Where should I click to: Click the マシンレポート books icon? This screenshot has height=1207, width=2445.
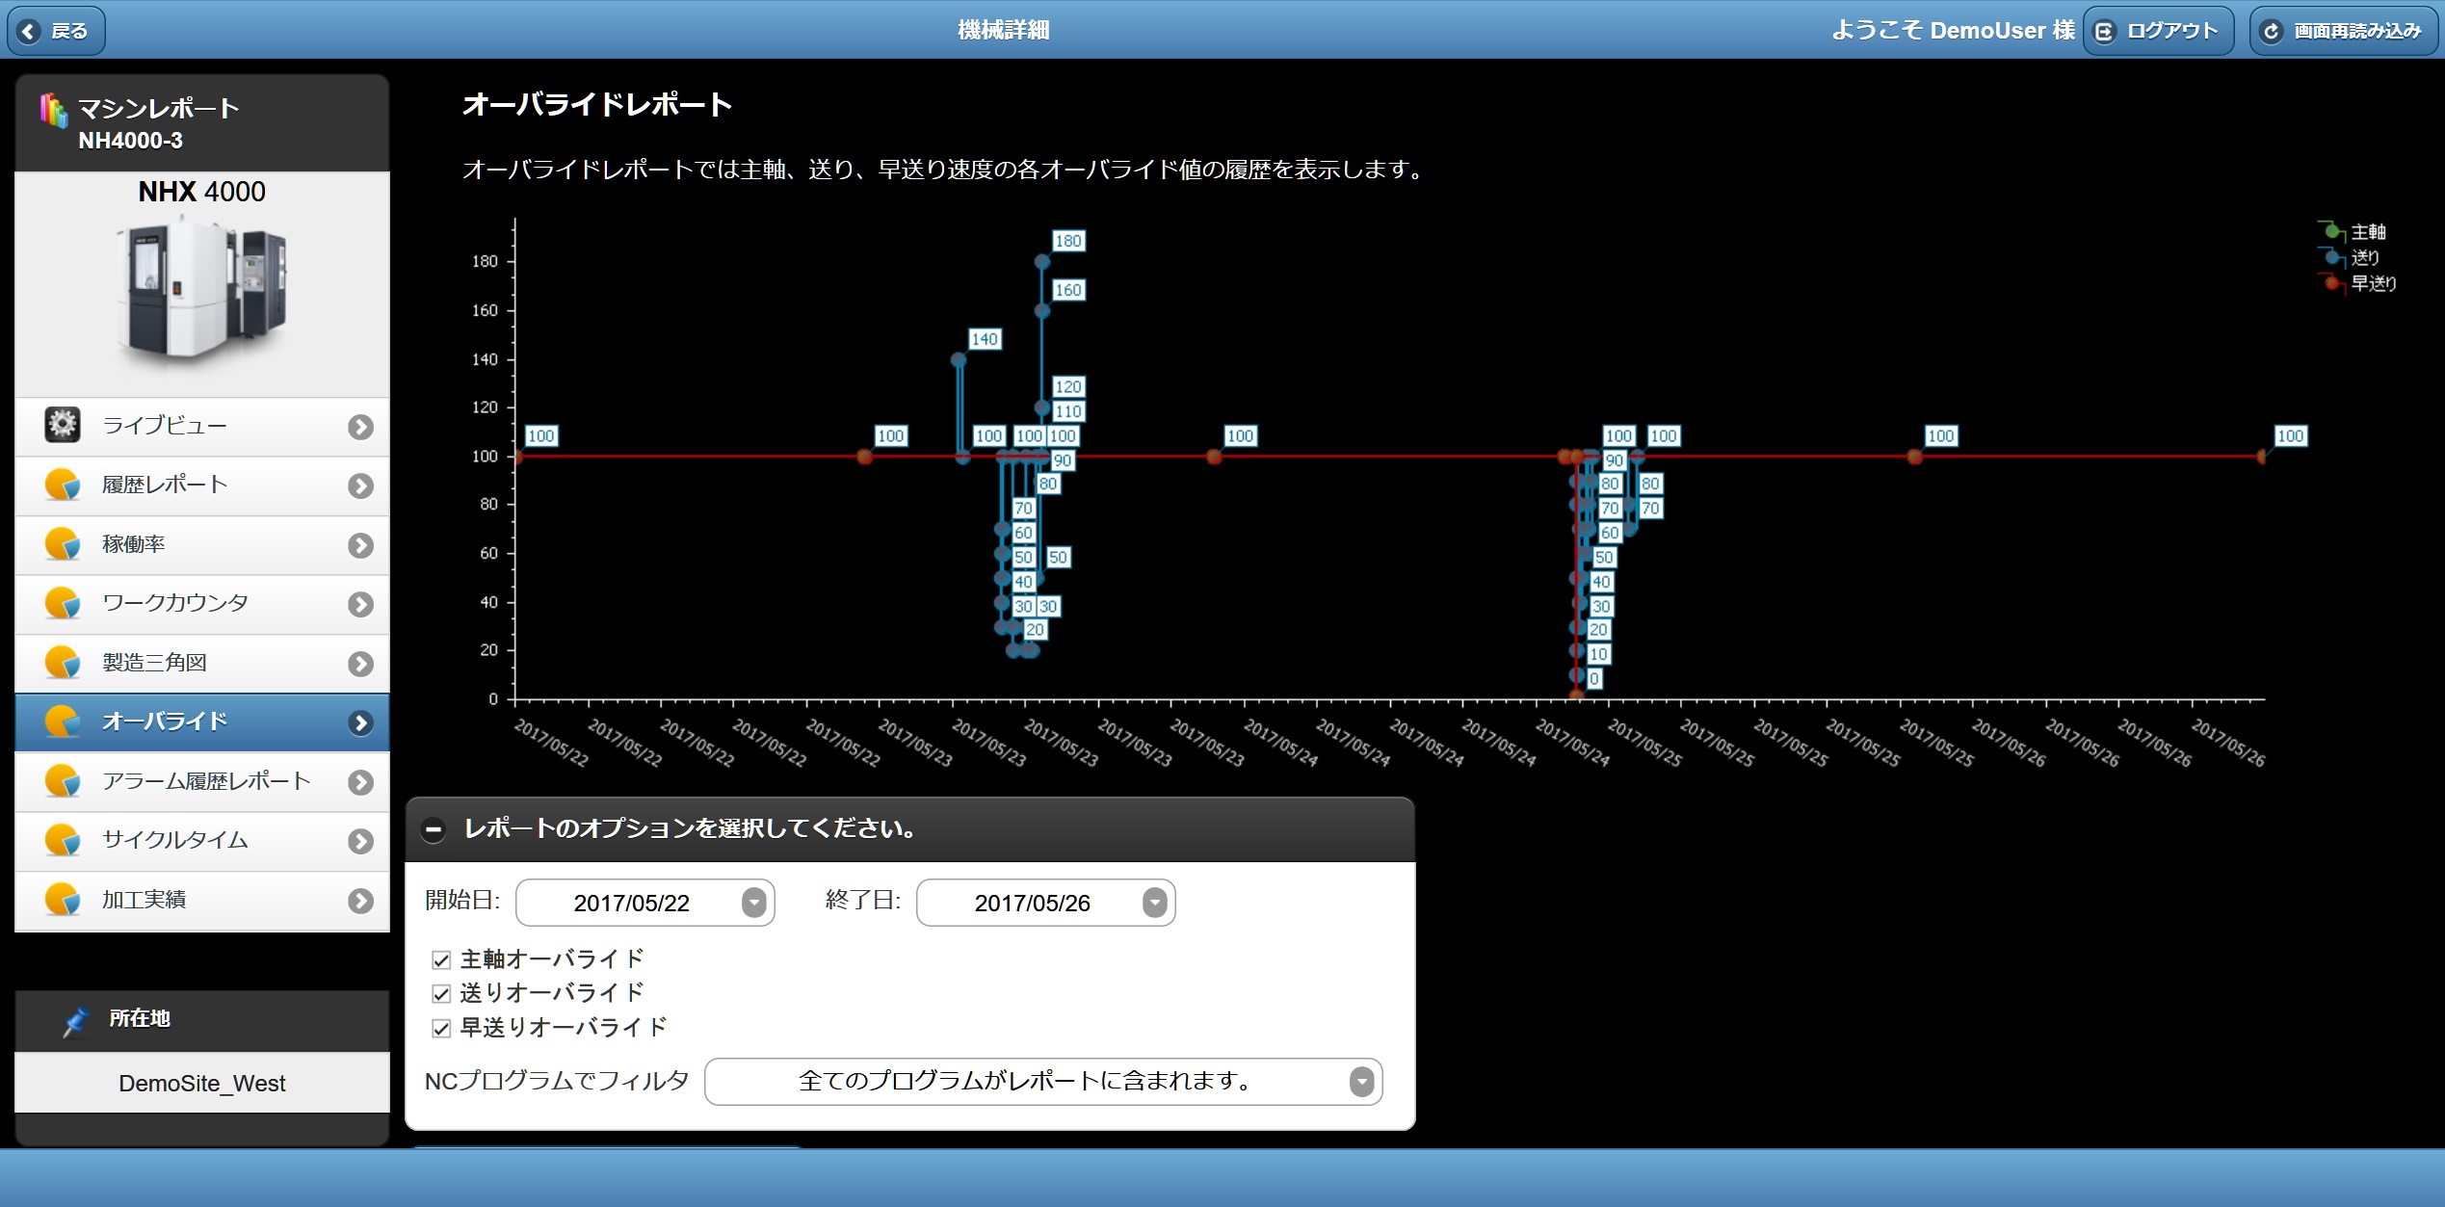[x=54, y=111]
